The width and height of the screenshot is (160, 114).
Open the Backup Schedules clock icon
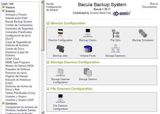pos(143,34)
